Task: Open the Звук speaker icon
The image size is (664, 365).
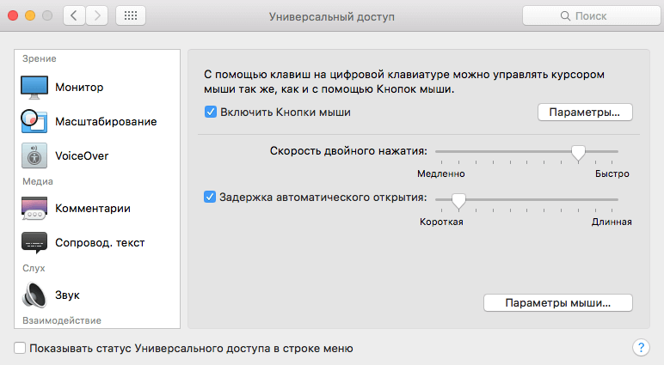Action: [x=34, y=295]
